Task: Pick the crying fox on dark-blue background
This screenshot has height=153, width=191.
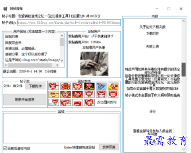Action: (66, 94)
